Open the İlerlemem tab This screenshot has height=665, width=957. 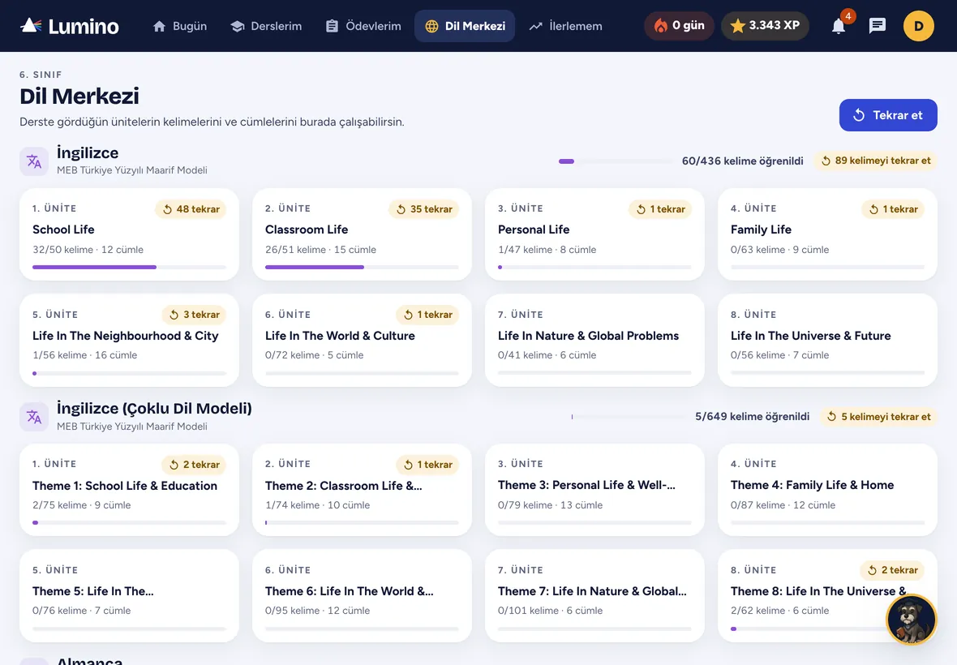566,26
